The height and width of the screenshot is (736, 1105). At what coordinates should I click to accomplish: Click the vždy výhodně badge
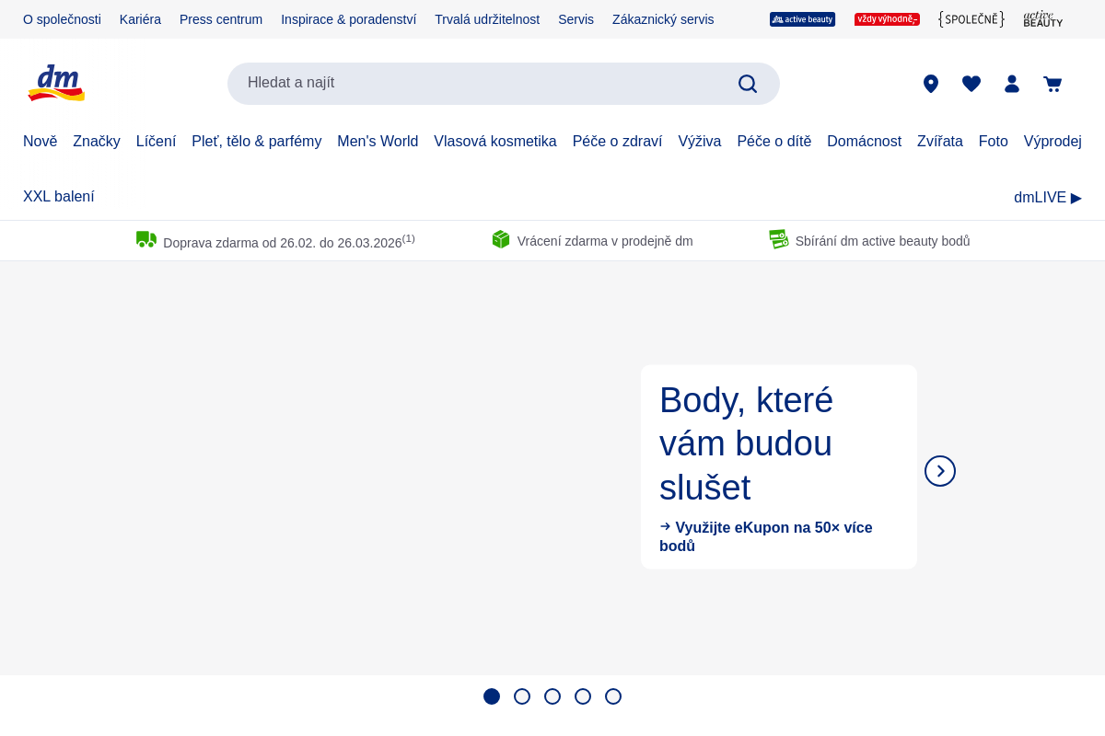(x=887, y=17)
